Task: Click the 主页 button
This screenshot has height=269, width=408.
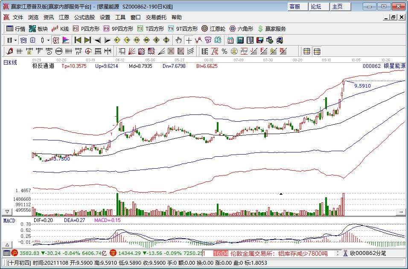Action: click(x=340, y=7)
